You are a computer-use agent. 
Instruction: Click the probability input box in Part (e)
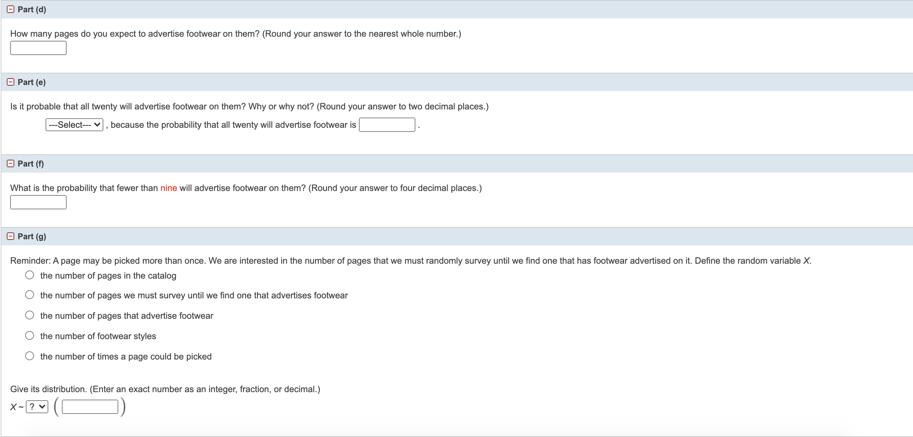click(387, 124)
